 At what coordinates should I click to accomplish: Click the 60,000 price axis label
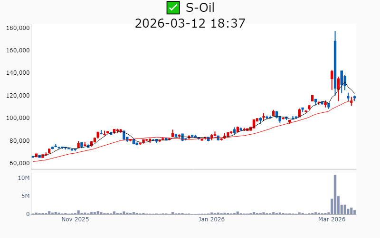tap(19, 163)
